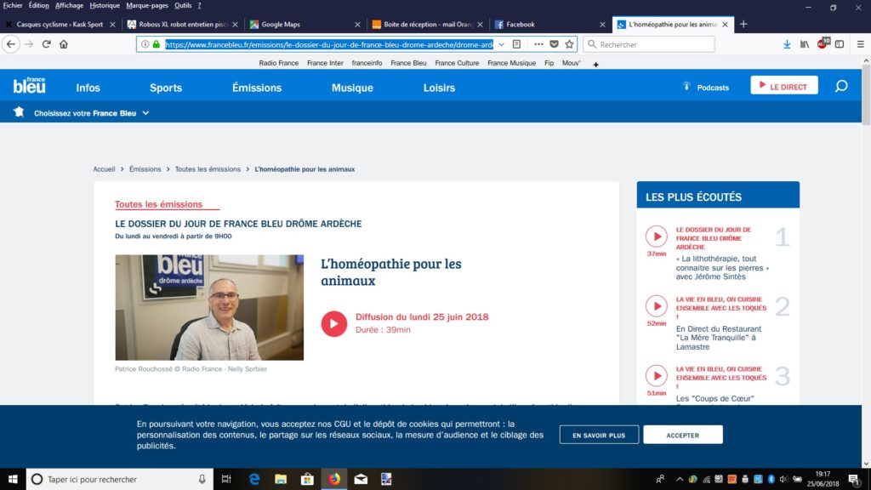Open a new tab with the plus icon
The width and height of the screenshot is (871, 490).
(743, 24)
